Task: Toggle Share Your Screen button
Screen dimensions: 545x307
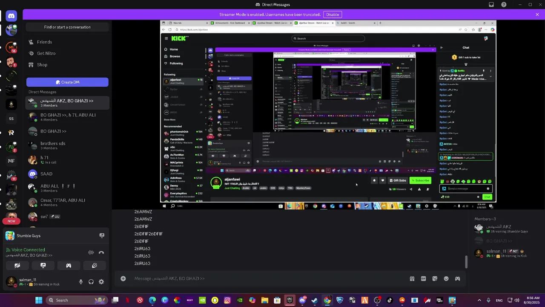Action: [43, 265]
